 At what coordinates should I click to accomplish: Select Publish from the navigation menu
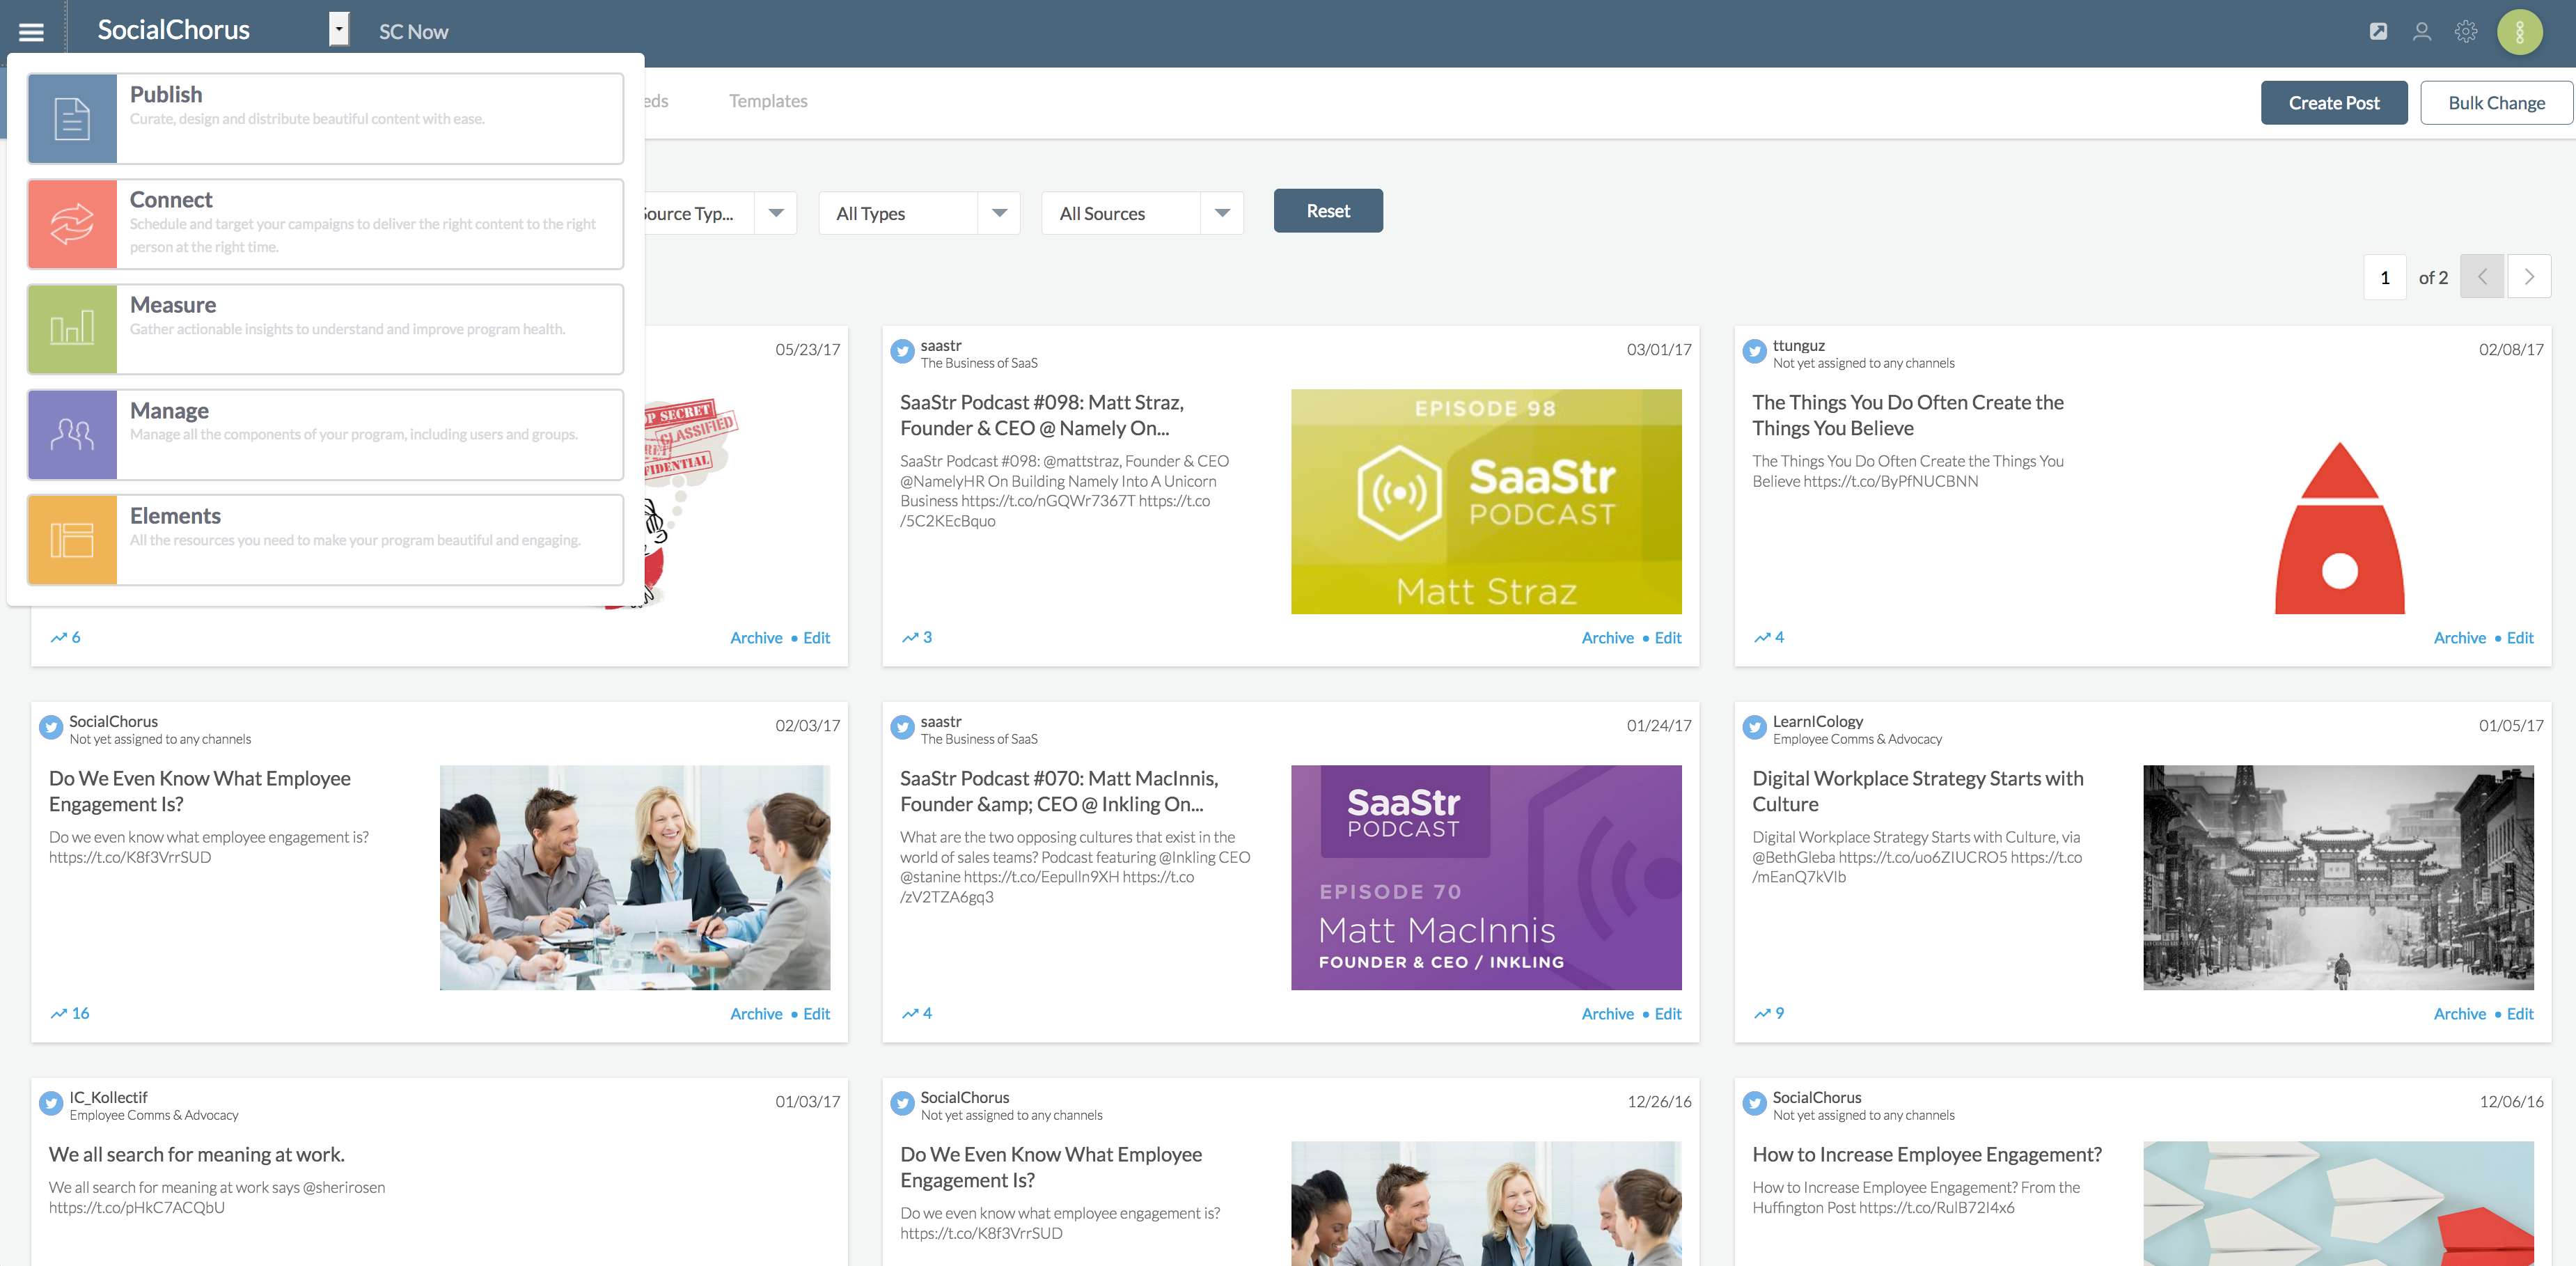pos(326,118)
